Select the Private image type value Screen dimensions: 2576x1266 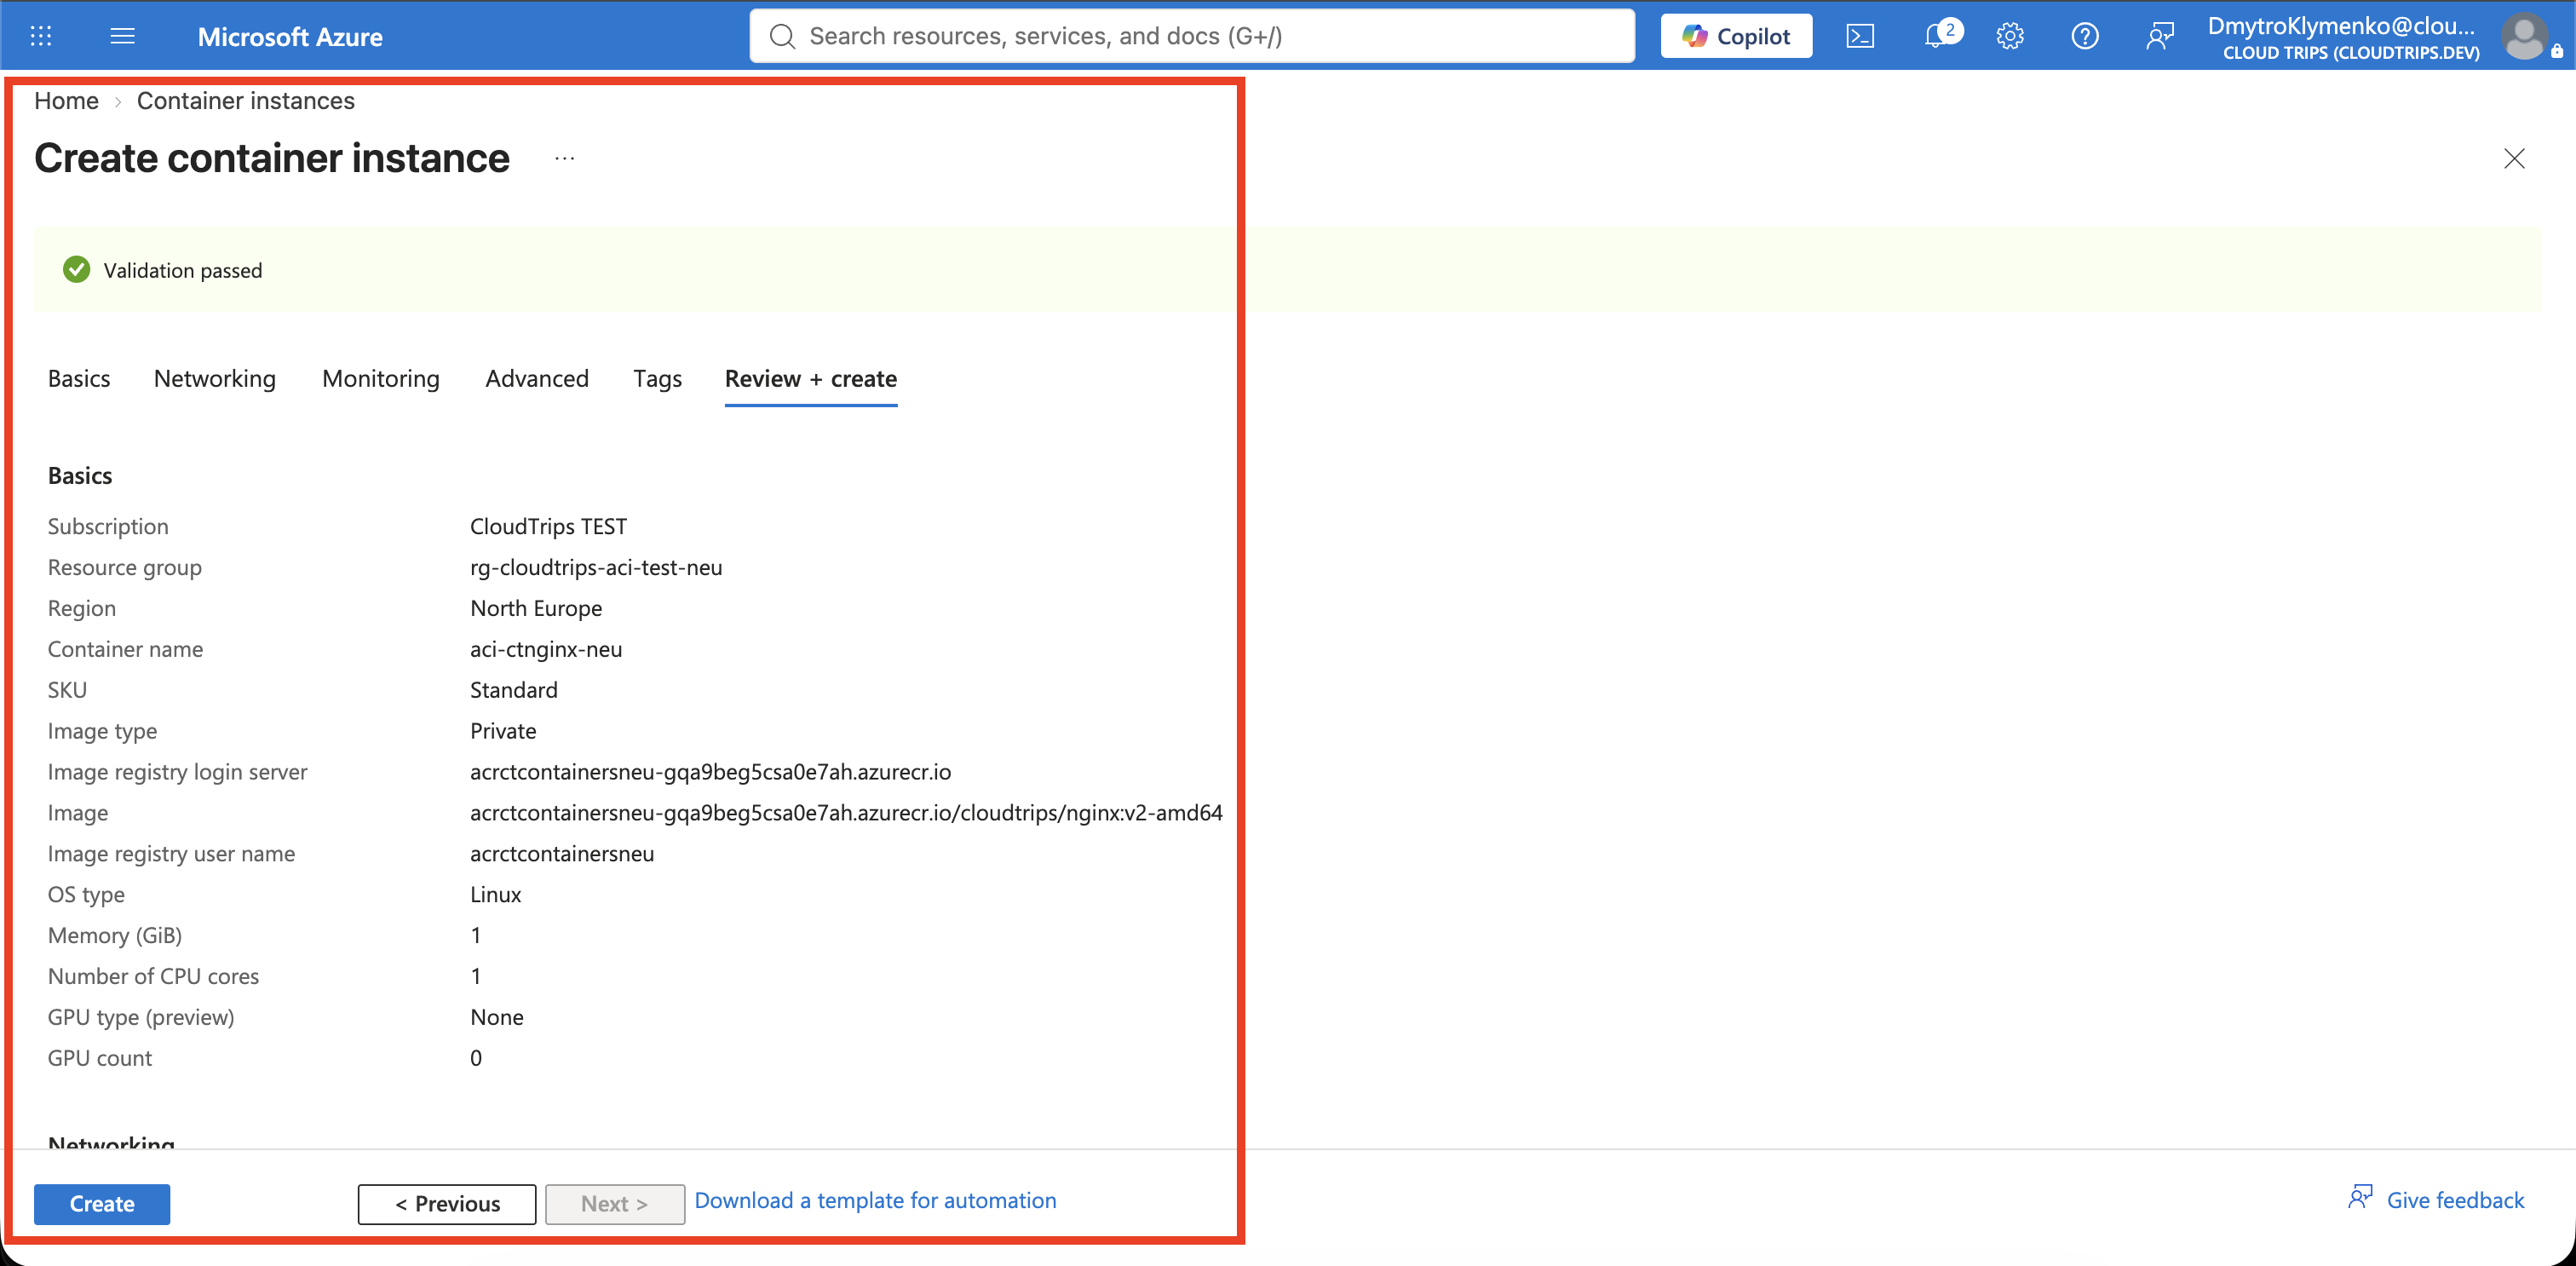coord(503,731)
